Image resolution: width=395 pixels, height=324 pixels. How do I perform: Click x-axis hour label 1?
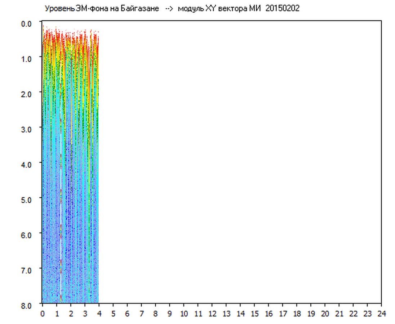[57, 314]
